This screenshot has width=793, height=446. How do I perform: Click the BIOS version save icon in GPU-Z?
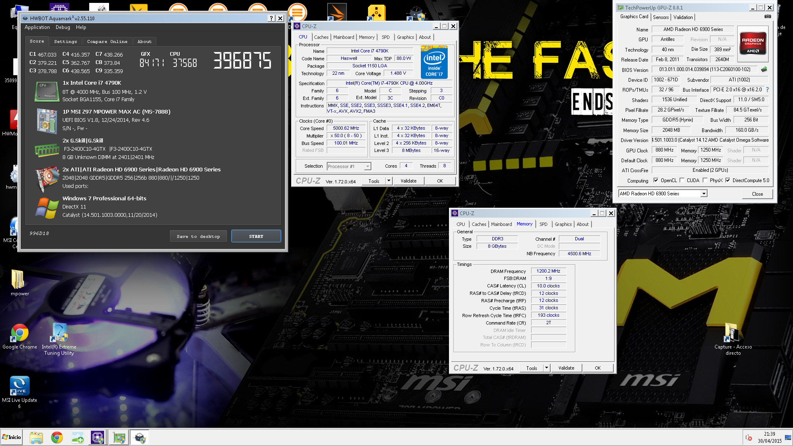pyautogui.click(x=764, y=69)
